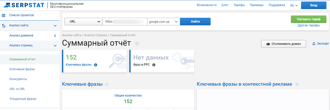Open Примеры in top menu
Viewport: 330px width, 110px height.
pos(257,5)
